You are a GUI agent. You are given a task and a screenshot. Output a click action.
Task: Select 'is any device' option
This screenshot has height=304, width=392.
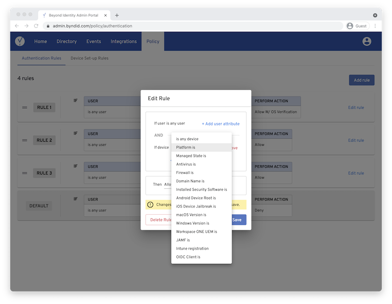click(x=201, y=139)
